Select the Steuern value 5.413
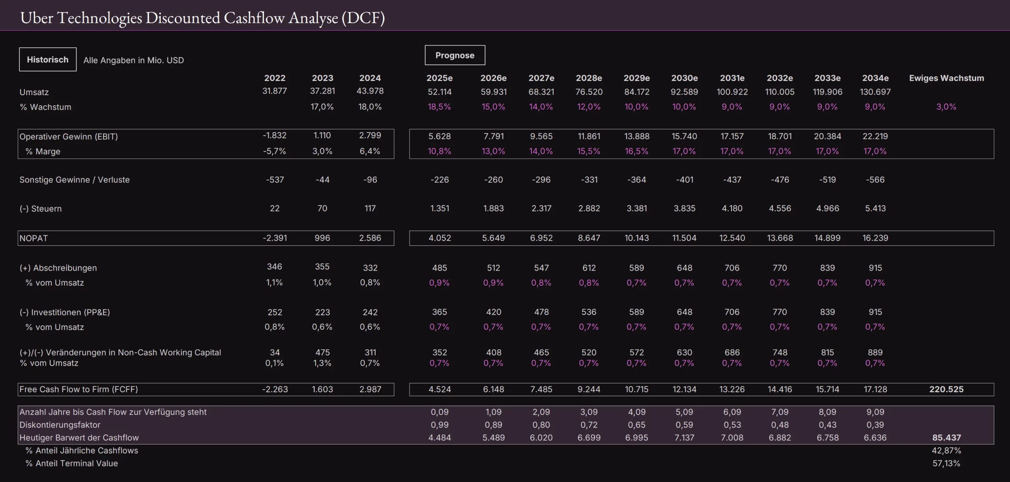 point(875,208)
